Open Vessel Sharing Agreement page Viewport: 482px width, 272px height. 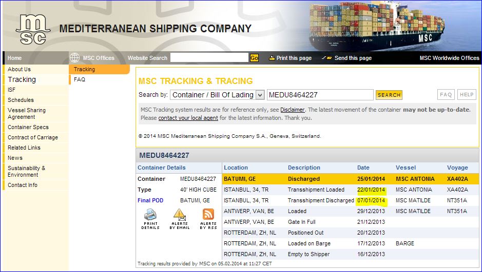click(x=27, y=113)
